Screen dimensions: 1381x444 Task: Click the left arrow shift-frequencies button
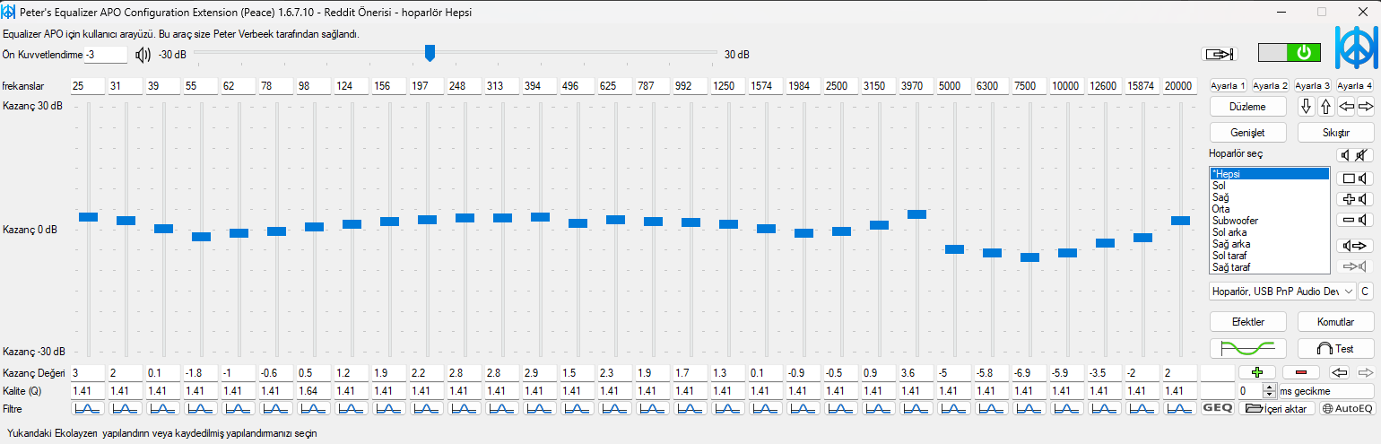click(x=1346, y=107)
